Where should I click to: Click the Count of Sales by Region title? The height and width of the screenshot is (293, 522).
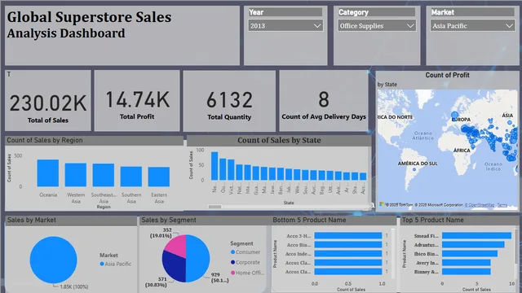pyautogui.click(x=45, y=140)
